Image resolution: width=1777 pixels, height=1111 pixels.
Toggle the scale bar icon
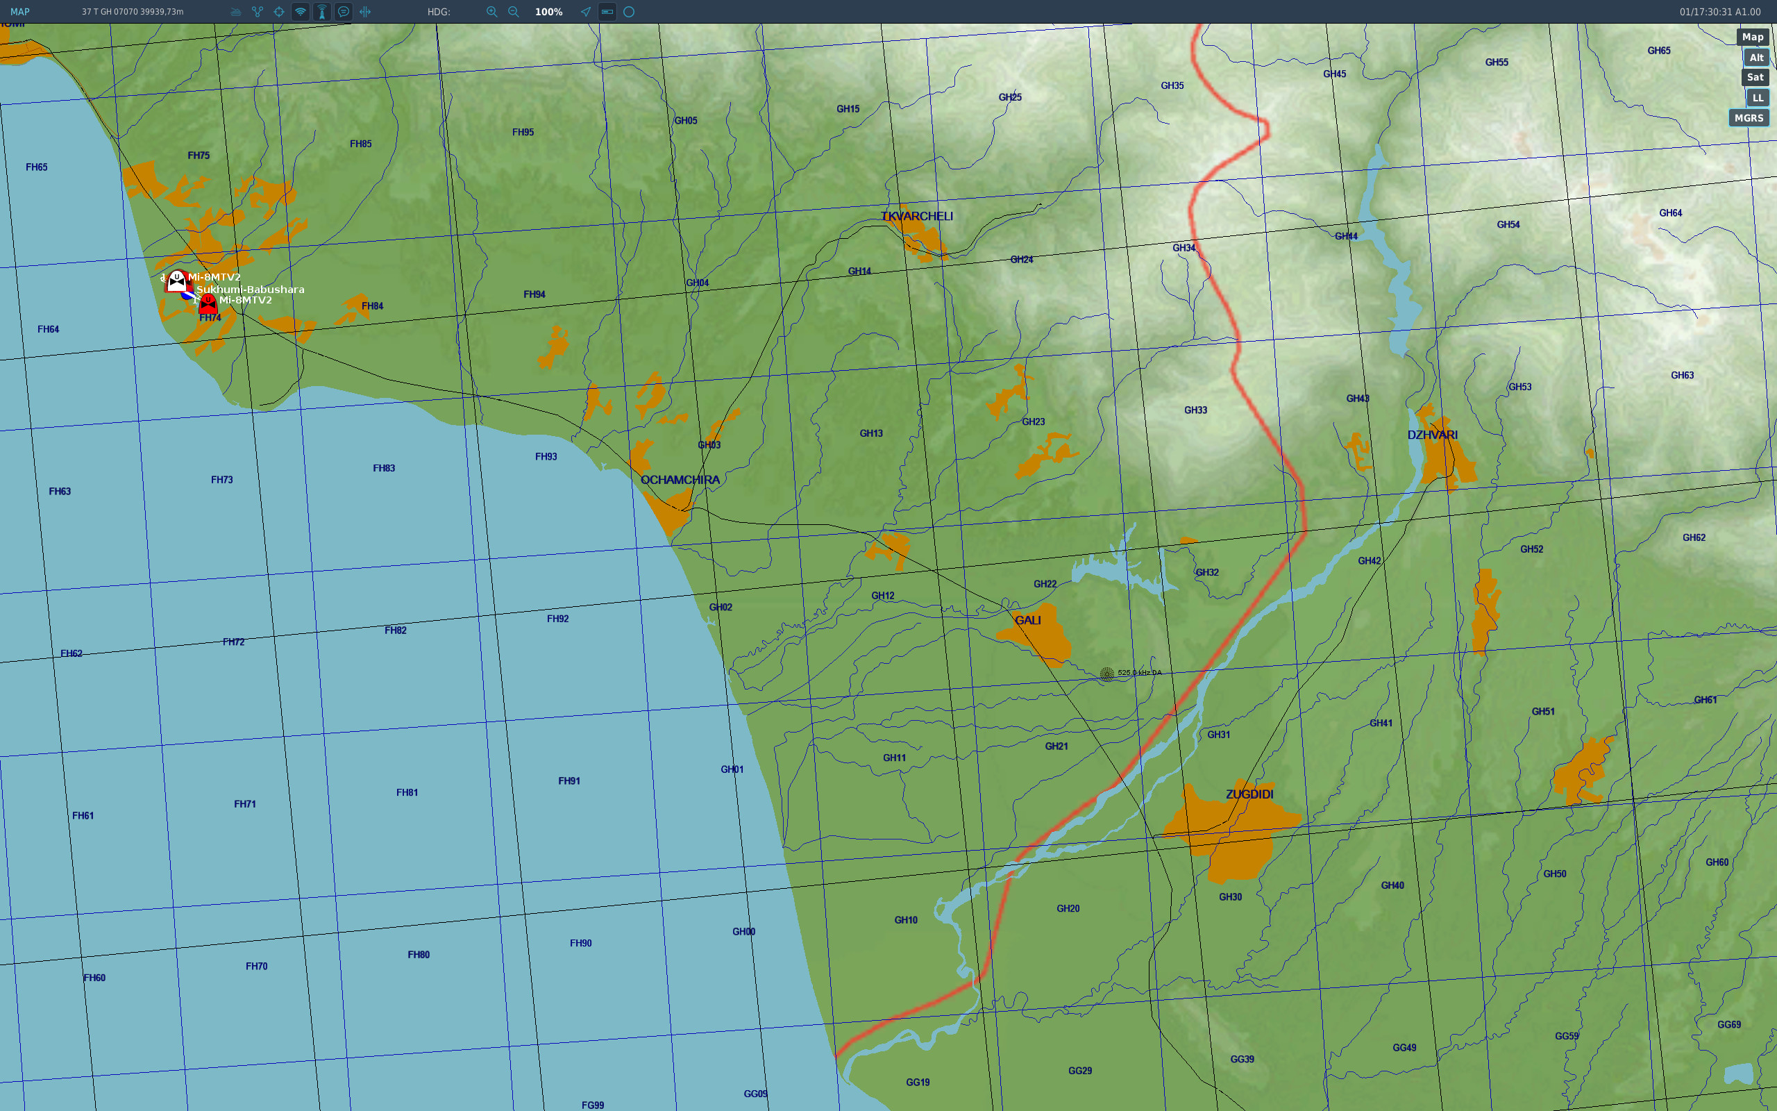tap(607, 12)
